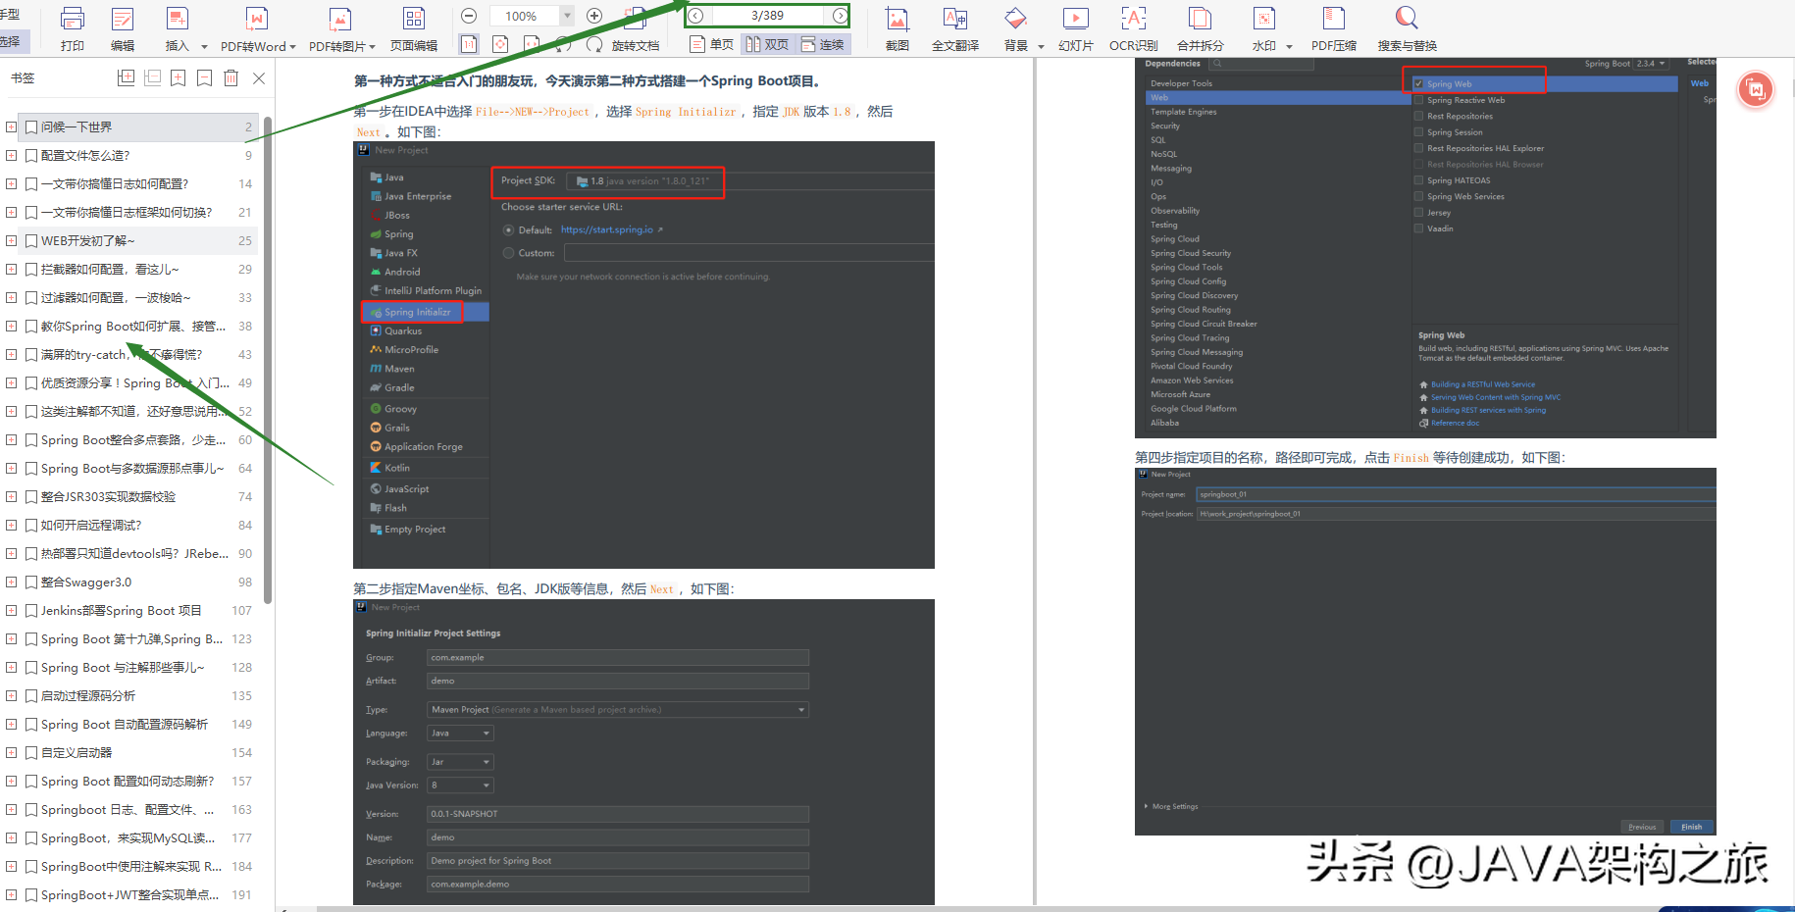Click the fit page view icon
The image size is (1795, 912).
coord(500,44)
